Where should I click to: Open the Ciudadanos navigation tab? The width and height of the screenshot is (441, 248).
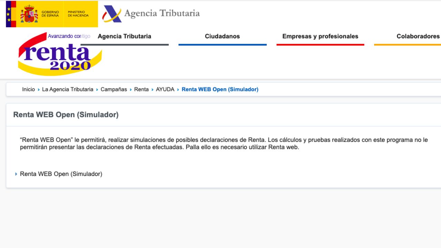[222, 37]
